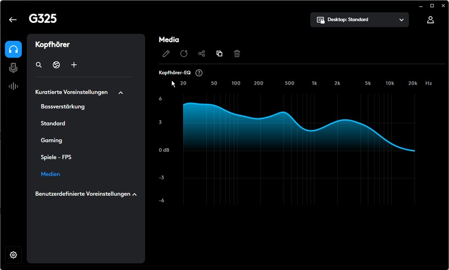
Task: Go back with the arrow next to G325
Action: pos(13,20)
